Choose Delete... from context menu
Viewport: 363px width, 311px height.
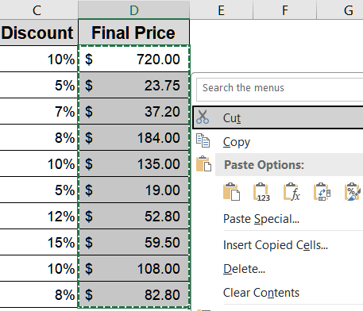point(244,269)
